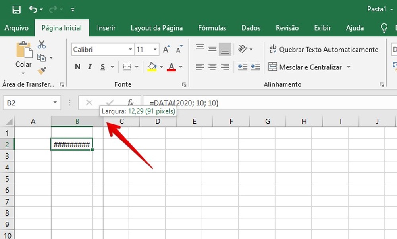This screenshot has width=397, height=239.
Task: Click the Colar paste button
Action: 23,58
